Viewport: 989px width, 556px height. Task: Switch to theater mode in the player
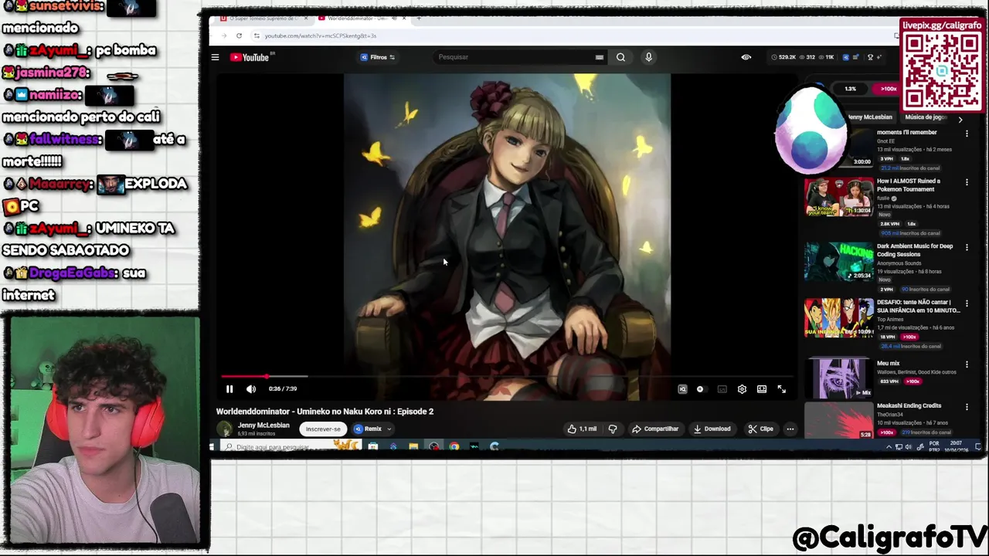pyautogui.click(x=762, y=389)
